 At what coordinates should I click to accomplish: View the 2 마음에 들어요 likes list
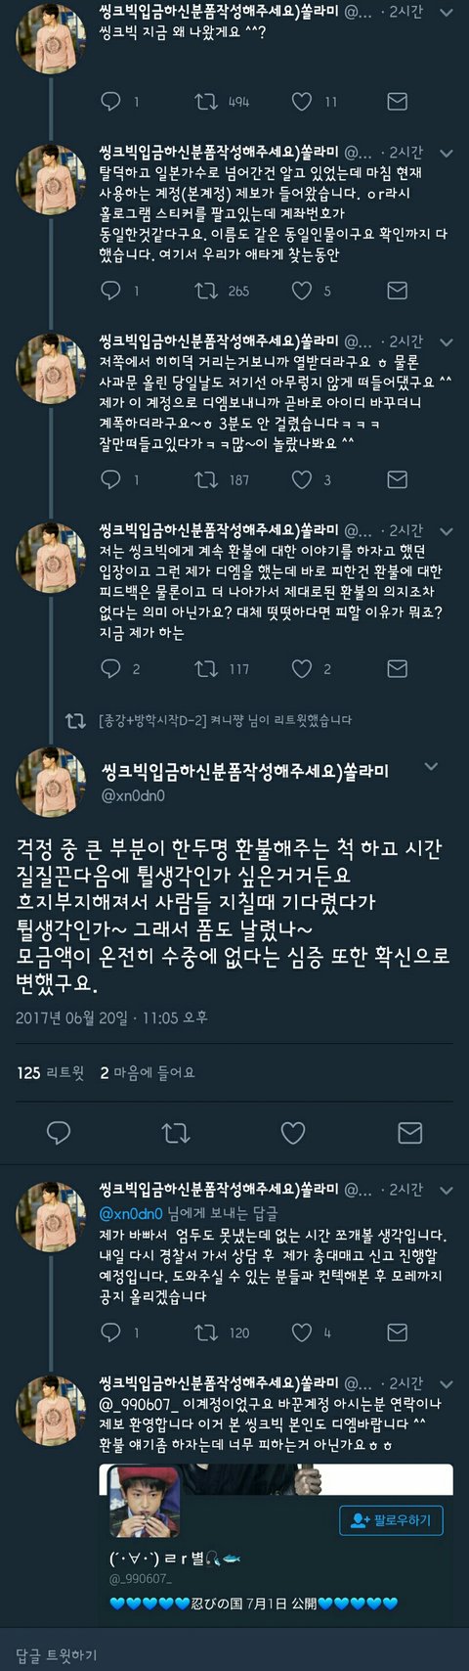(x=148, y=1072)
